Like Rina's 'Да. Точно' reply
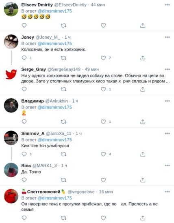Screen dimensions: 174x223 pos(103,180)
